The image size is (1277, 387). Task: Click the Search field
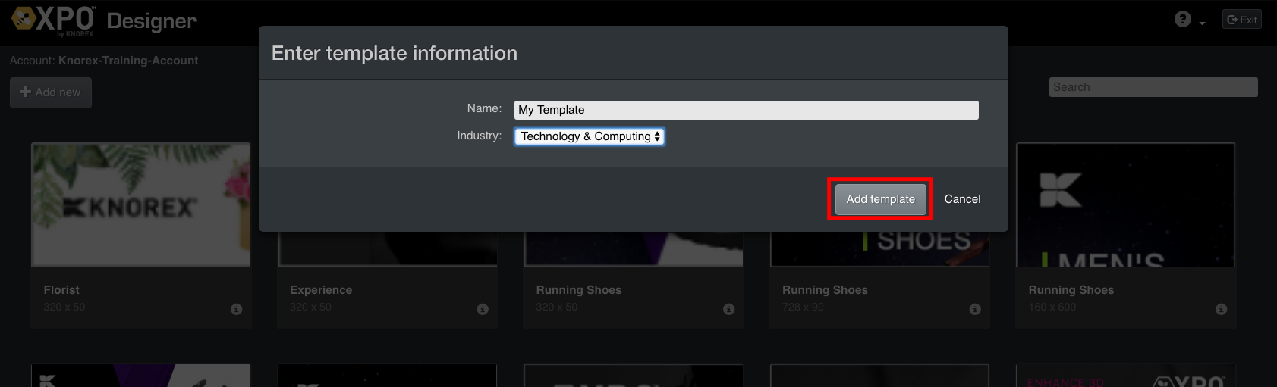click(x=1153, y=87)
